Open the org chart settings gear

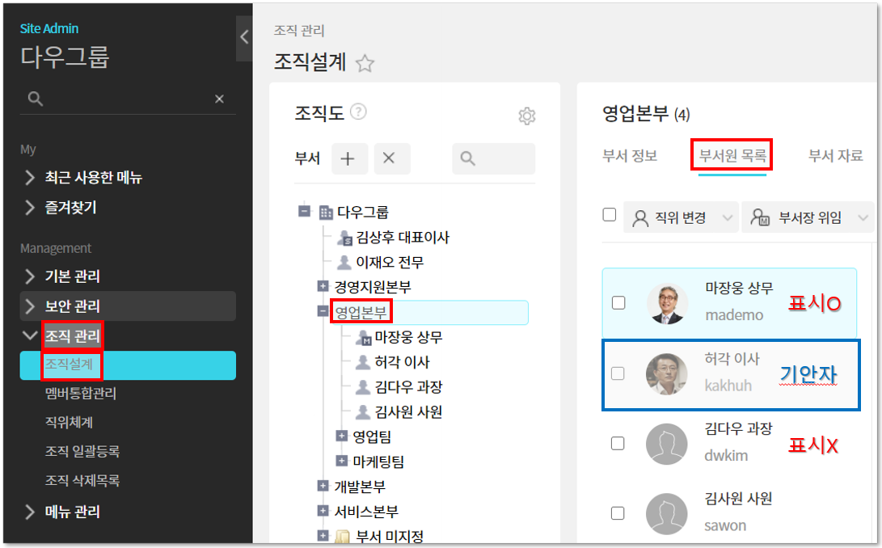527,116
